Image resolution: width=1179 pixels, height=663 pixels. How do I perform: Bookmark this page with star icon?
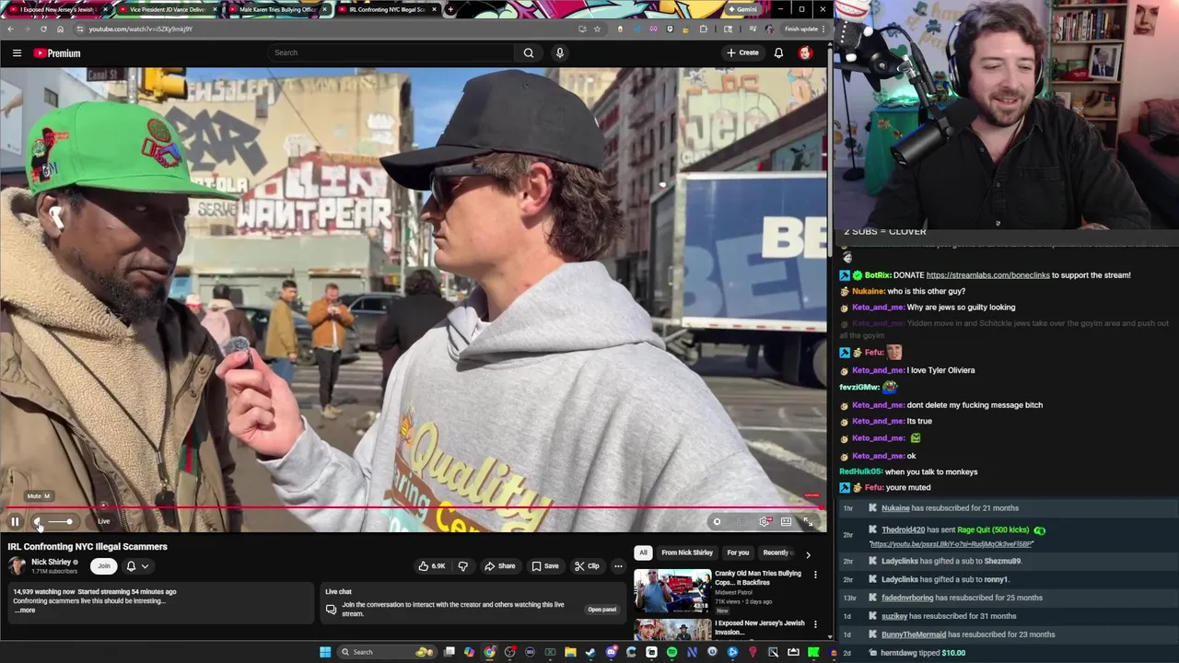[x=597, y=29]
